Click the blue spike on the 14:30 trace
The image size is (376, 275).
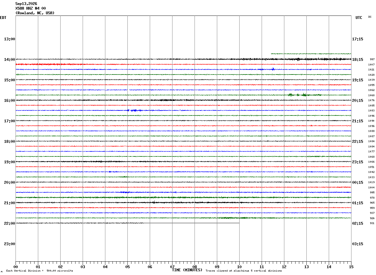tap(273, 69)
